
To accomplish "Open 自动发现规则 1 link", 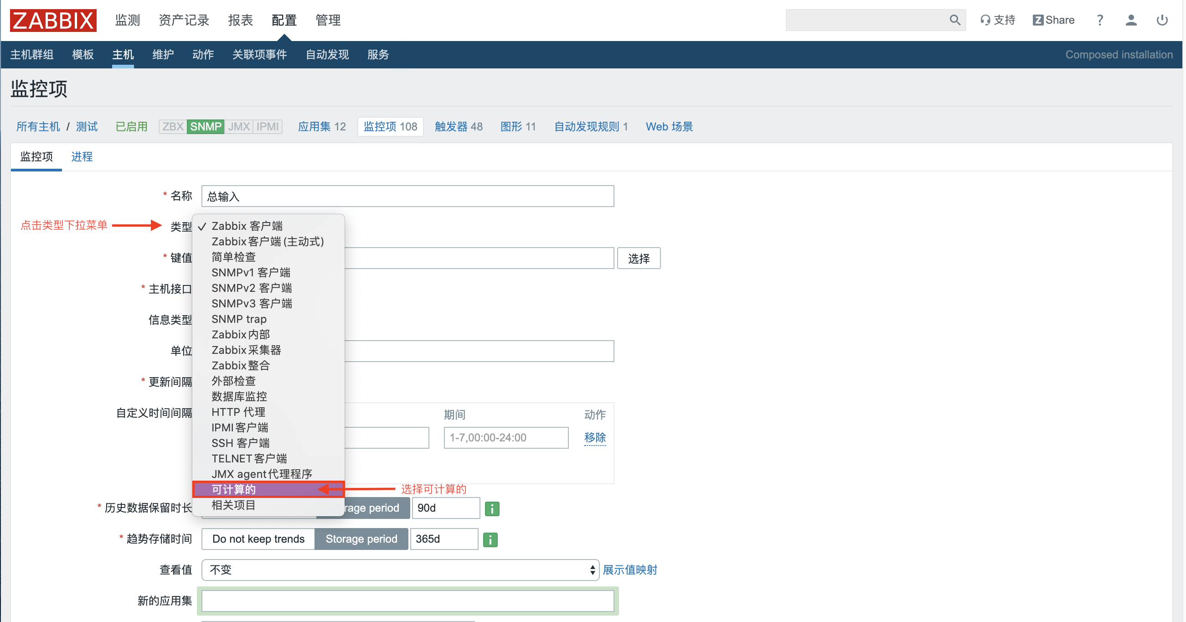I will 591,127.
